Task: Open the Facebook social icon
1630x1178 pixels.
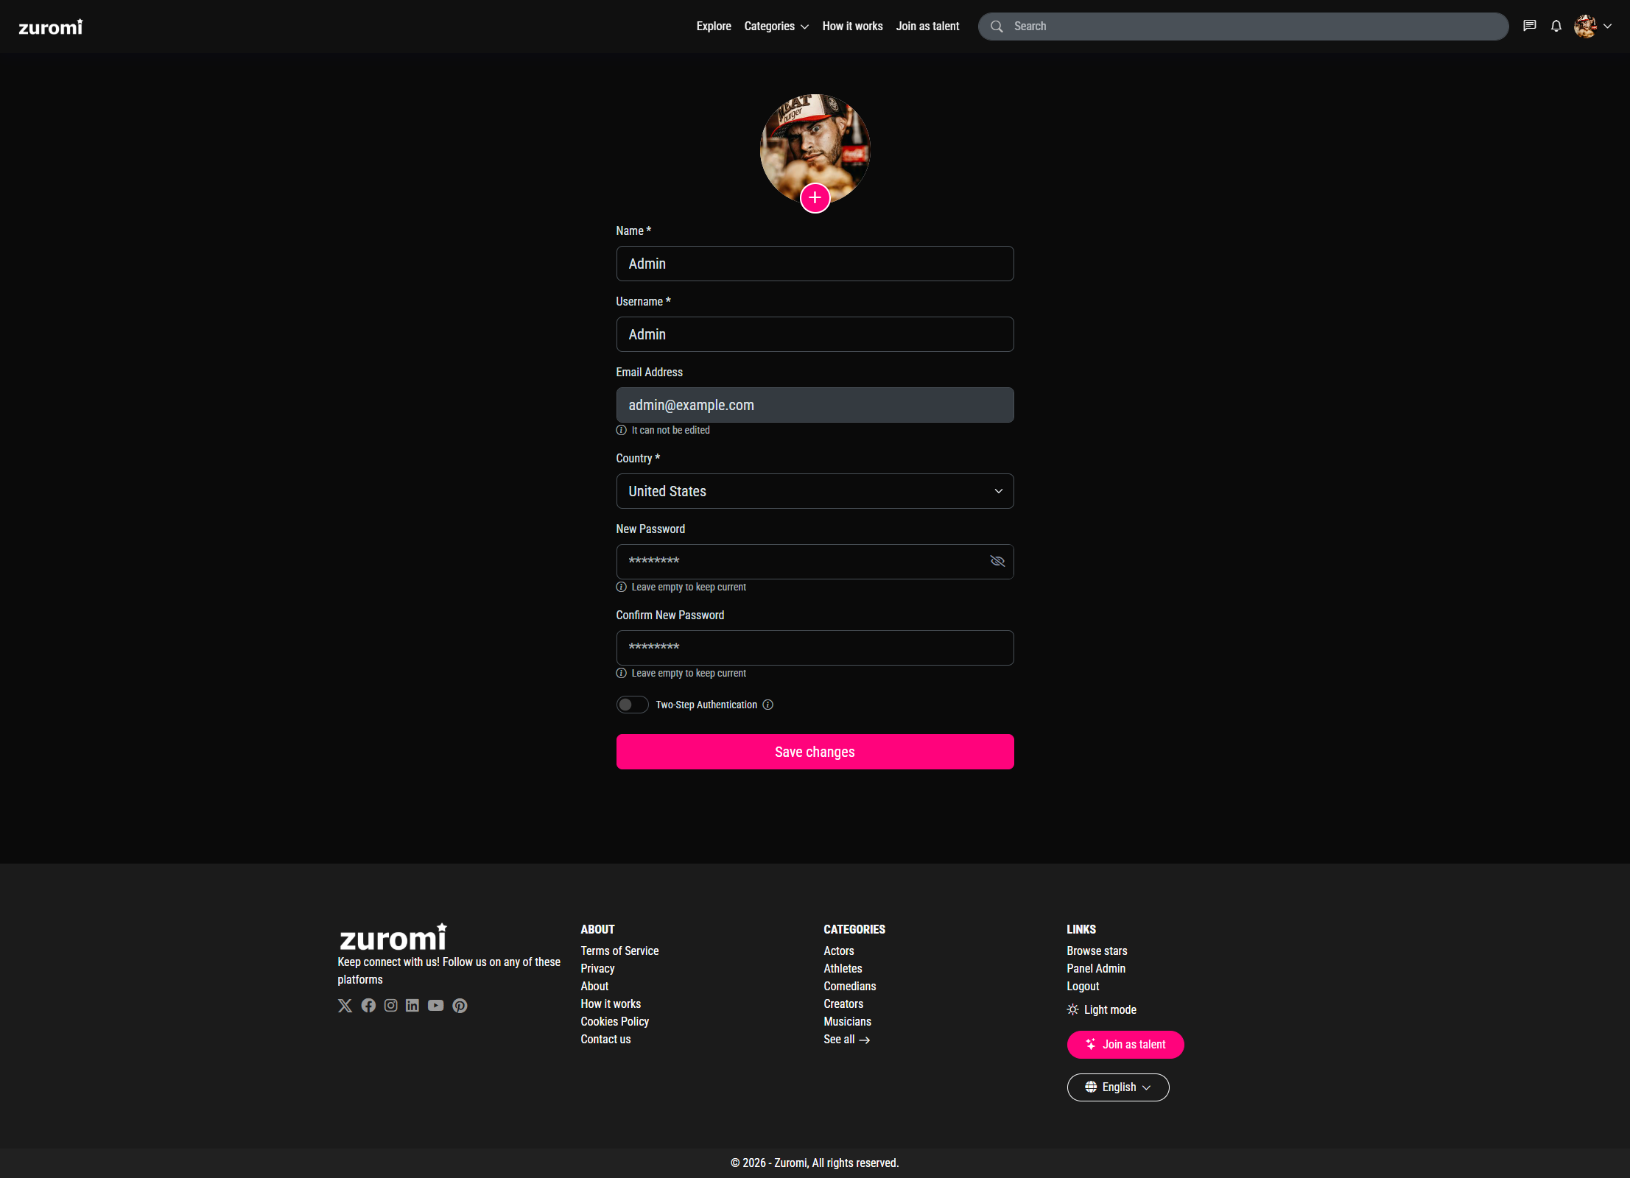Action: (x=368, y=1006)
